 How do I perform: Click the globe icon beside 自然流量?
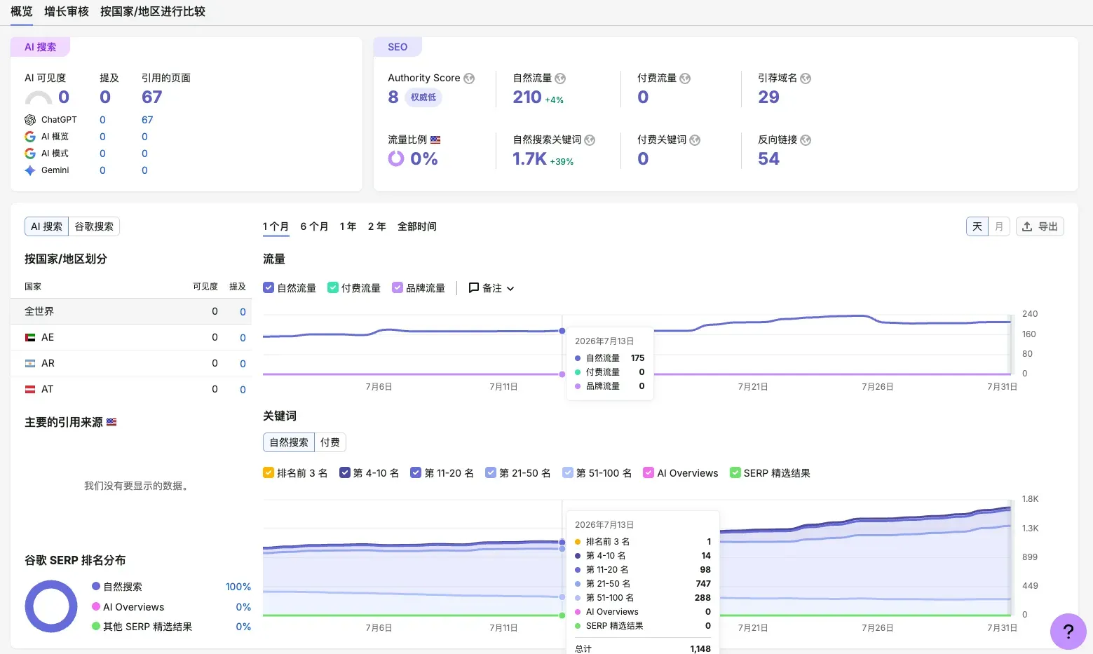(x=560, y=79)
